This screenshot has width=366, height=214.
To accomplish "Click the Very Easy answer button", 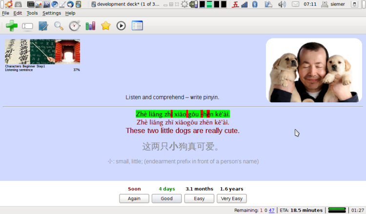I will [x=232, y=198].
